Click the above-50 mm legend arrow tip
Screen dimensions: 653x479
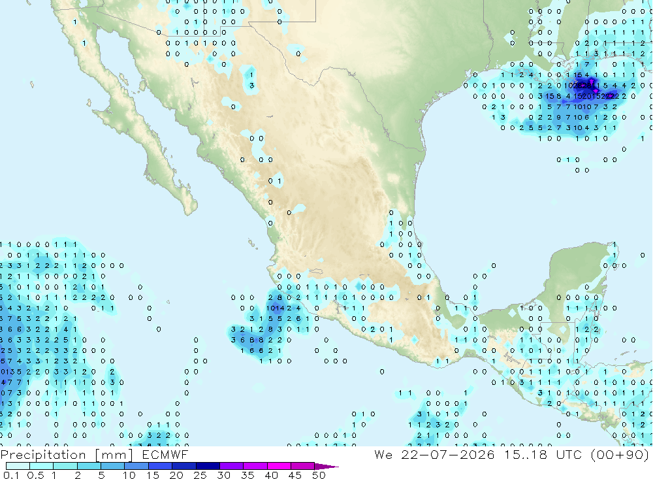point(326,466)
